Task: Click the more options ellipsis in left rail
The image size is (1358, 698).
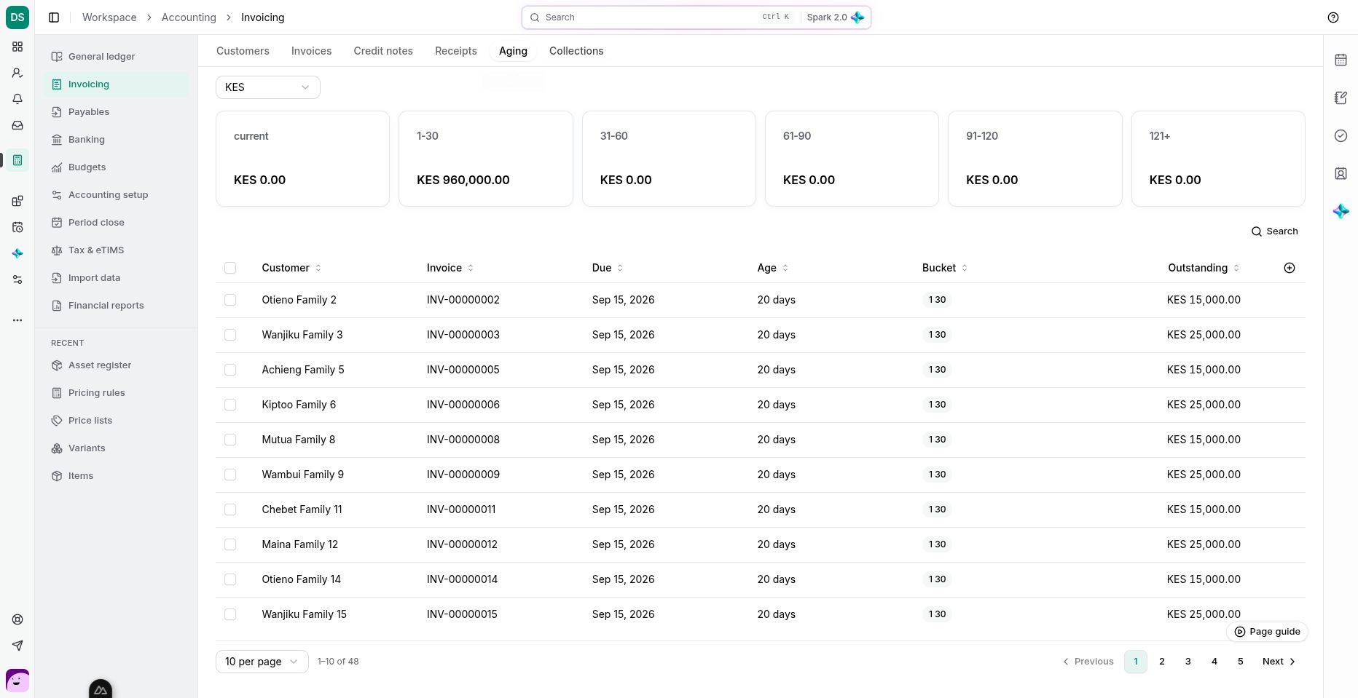Action: (17, 320)
